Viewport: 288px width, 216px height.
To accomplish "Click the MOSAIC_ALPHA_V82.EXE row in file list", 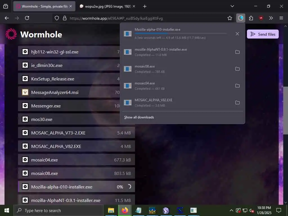I will tap(76, 146).
